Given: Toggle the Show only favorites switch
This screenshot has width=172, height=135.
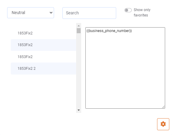Looking at the screenshot, I should point(128,10).
